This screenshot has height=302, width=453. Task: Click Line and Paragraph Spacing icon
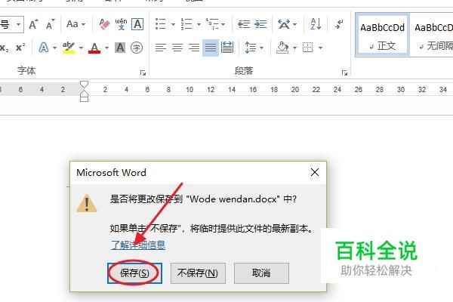(250, 48)
